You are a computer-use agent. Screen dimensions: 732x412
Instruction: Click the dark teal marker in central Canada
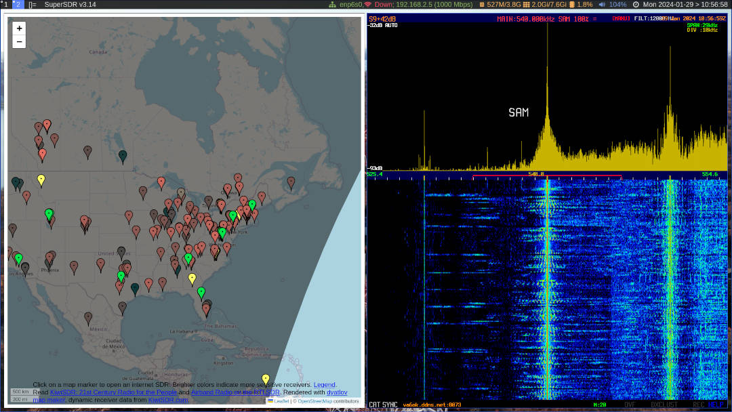click(x=123, y=155)
